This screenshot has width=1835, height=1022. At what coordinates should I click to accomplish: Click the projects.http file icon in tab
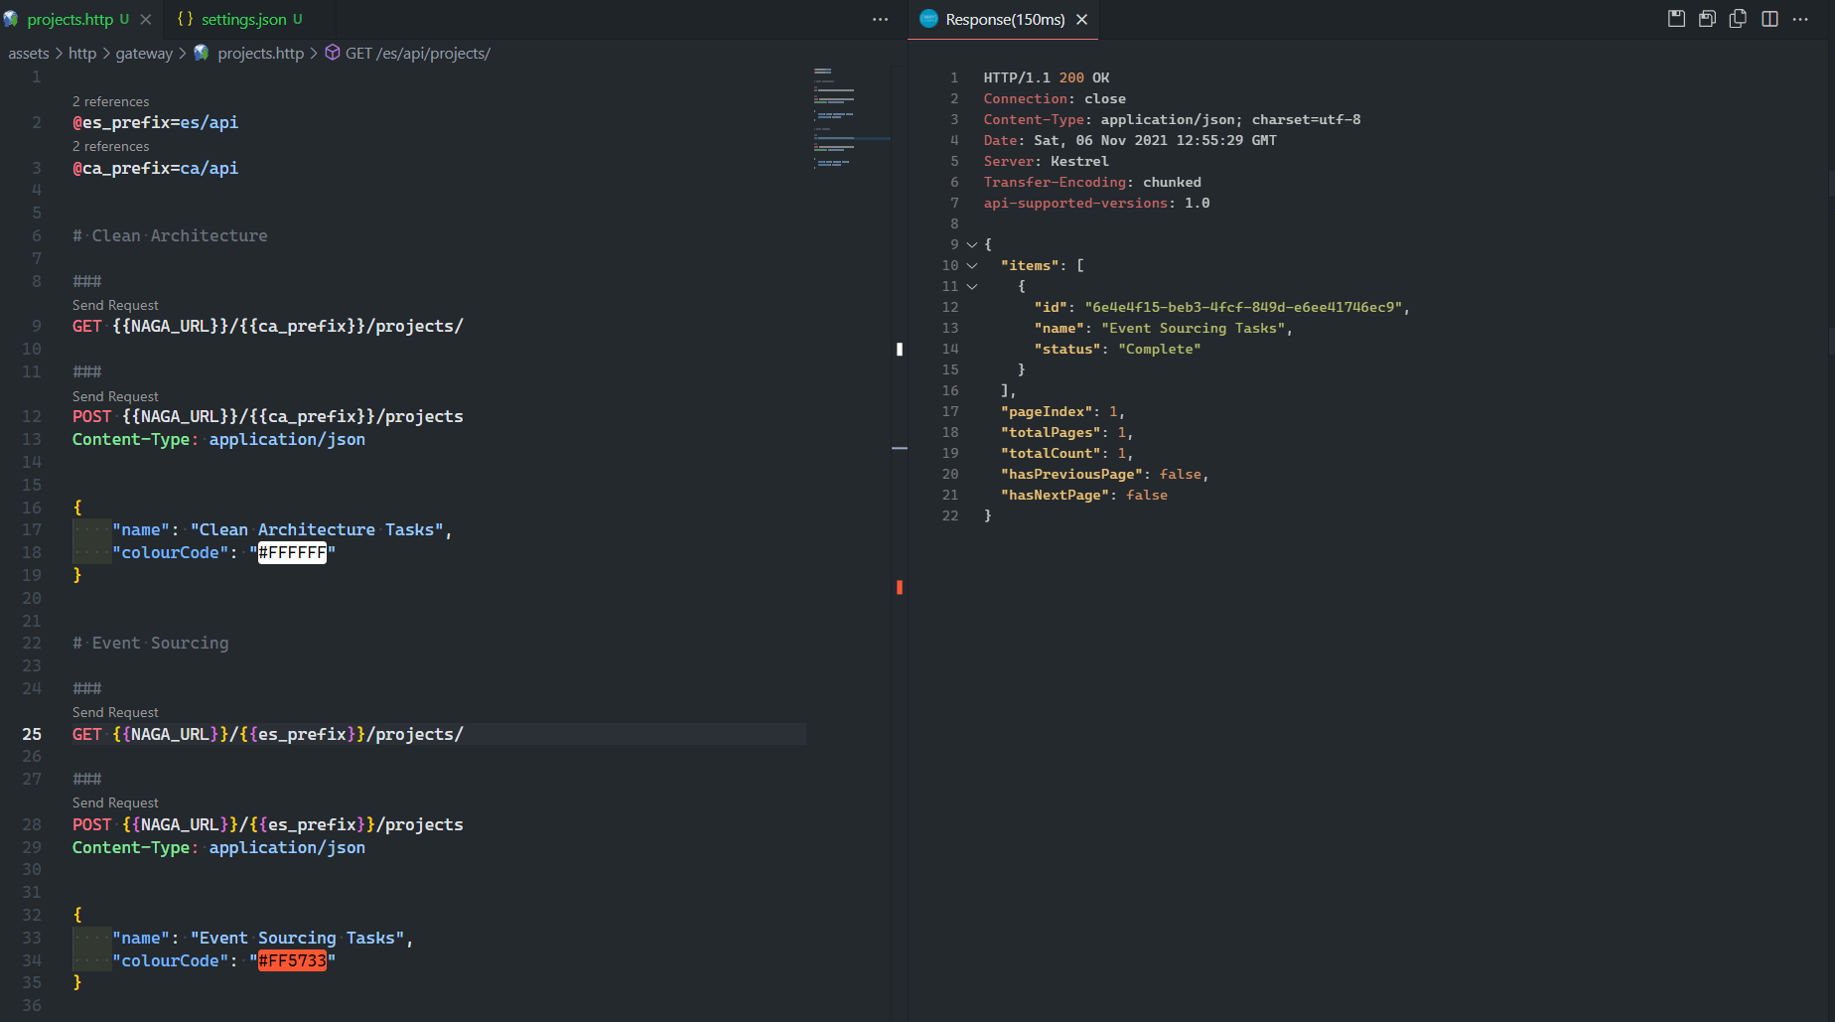[x=11, y=19]
